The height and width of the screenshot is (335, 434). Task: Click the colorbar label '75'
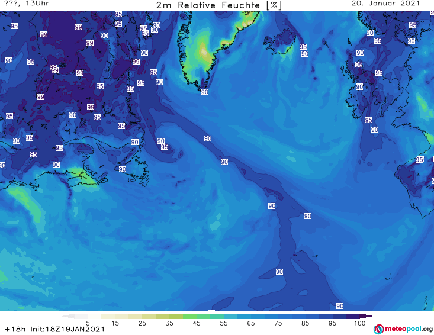[x=278, y=323]
